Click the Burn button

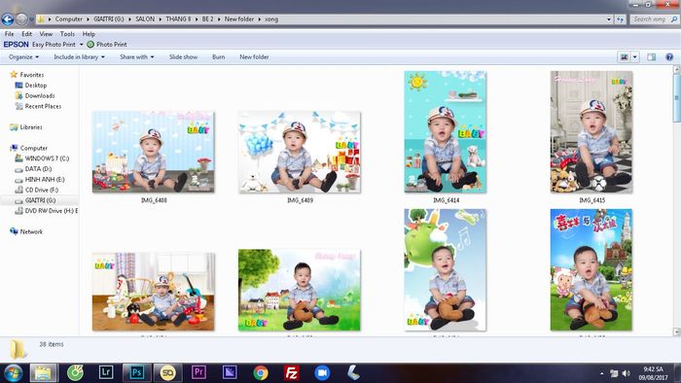[219, 56]
